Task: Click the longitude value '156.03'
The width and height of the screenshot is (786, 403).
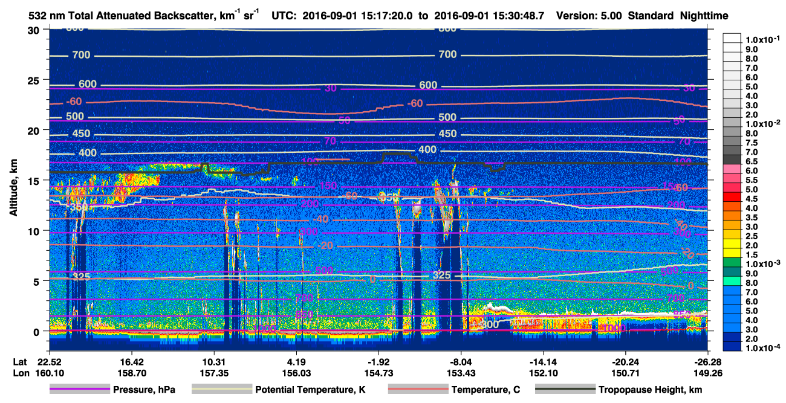Action: click(x=296, y=373)
